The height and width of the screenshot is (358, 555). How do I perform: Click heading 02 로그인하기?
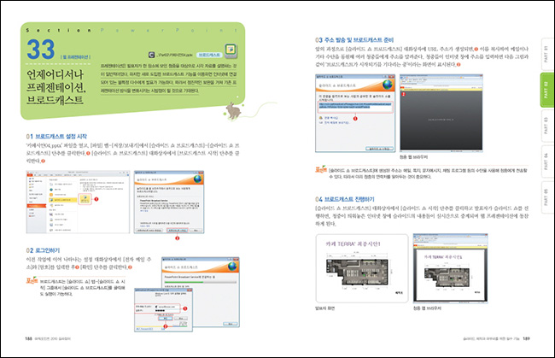pyautogui.click(x=51, y=249)
